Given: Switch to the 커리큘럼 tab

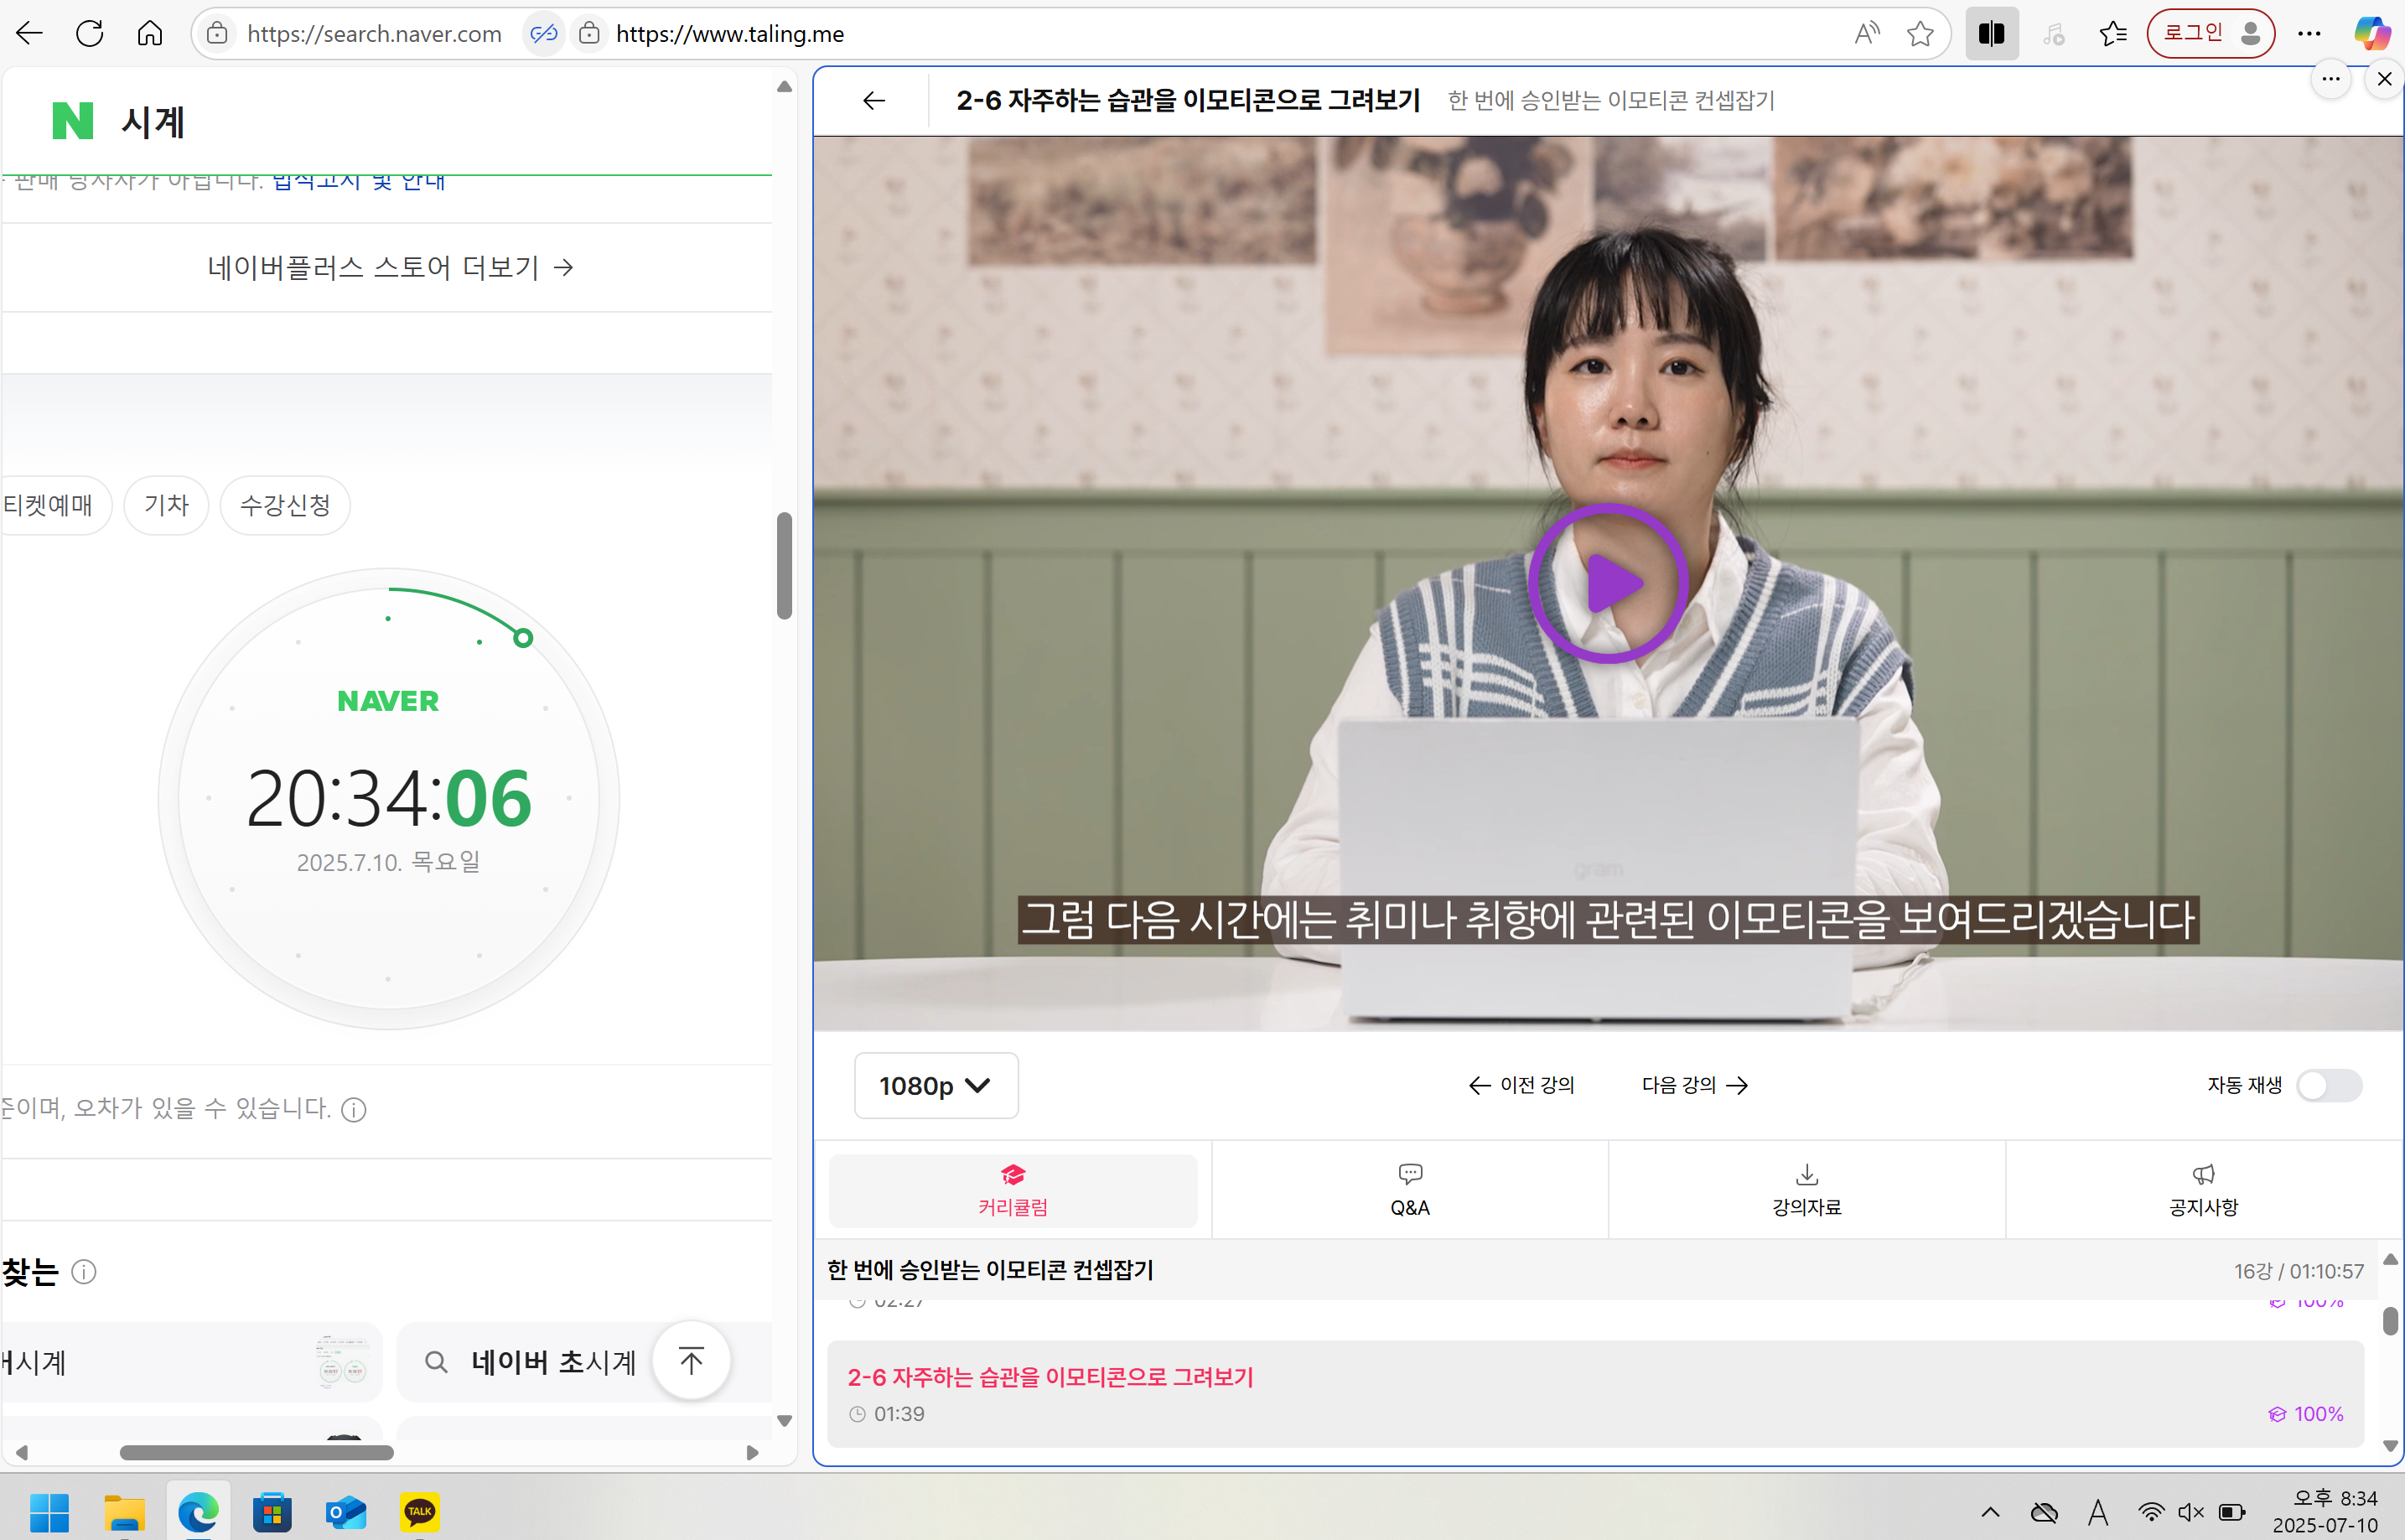Looking at the screenshot, I should (x=1013, y=1189).
